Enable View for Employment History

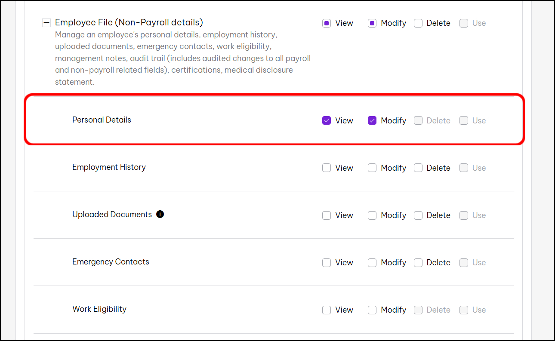[x=327, y=168]
